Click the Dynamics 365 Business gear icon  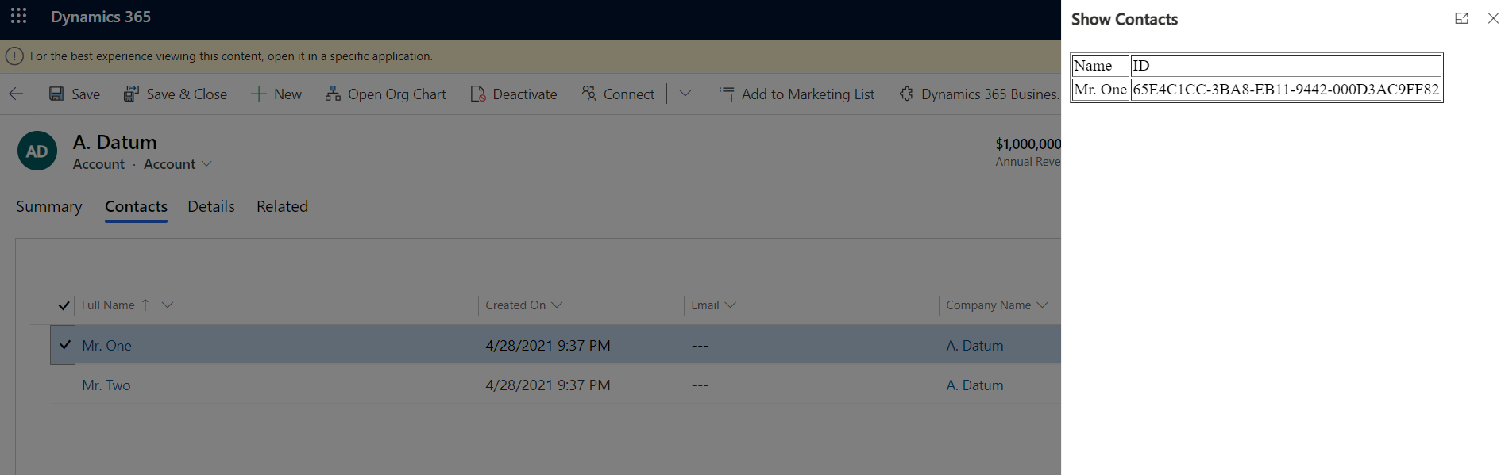click(906, 94)
